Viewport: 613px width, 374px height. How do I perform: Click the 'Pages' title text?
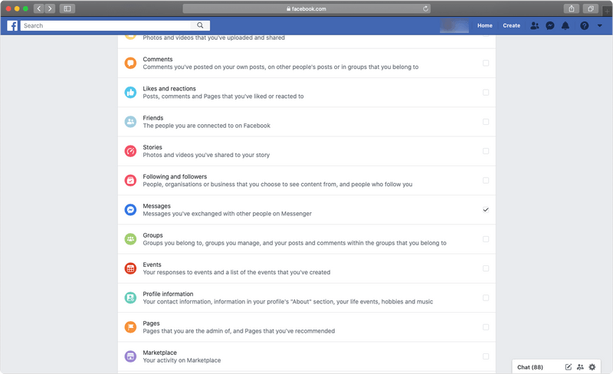click(x=151, y=323)
